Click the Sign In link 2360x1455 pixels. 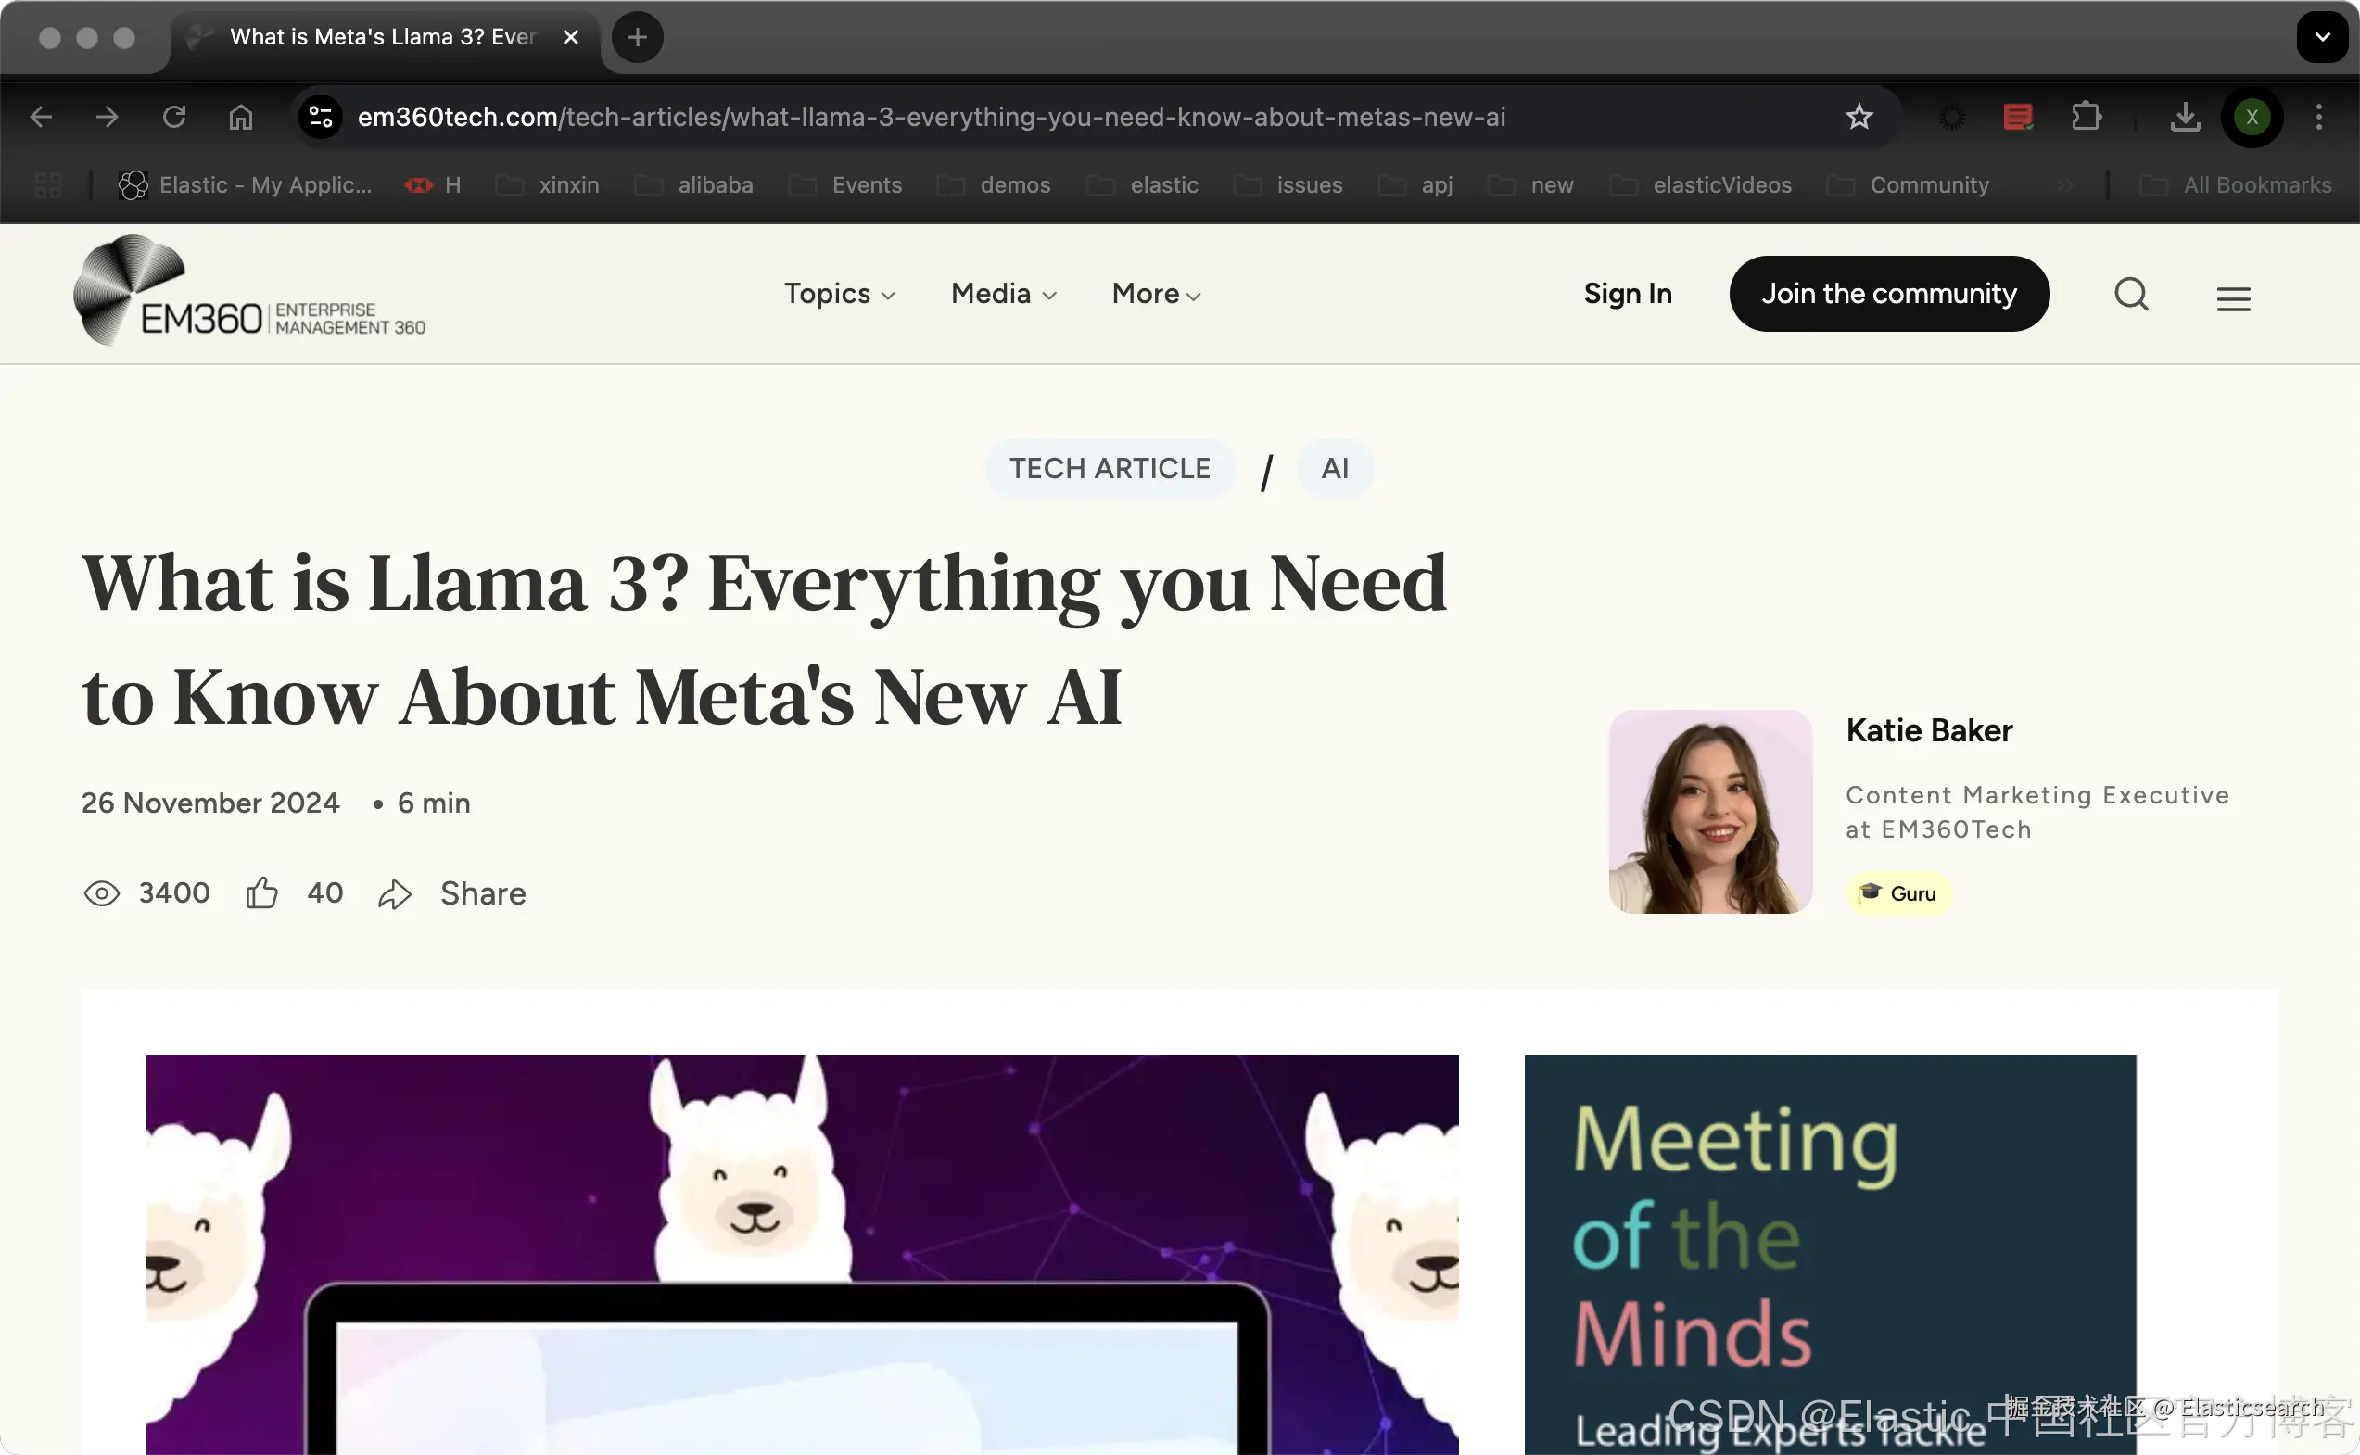pos(1628,294)
